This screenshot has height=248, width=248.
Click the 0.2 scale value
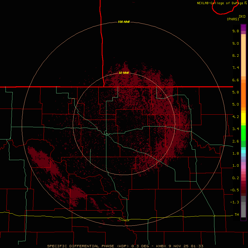(236, 178)
